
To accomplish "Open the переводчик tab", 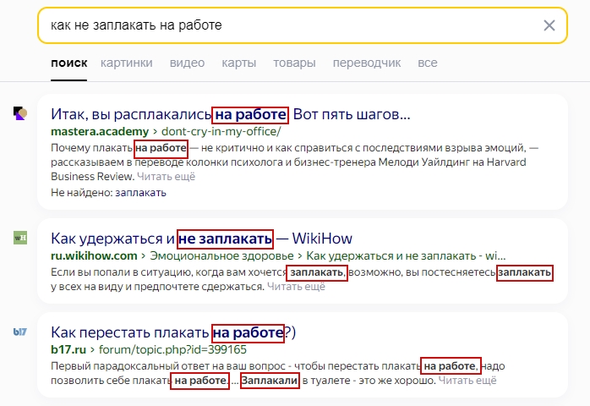I will tap(367, 63).
